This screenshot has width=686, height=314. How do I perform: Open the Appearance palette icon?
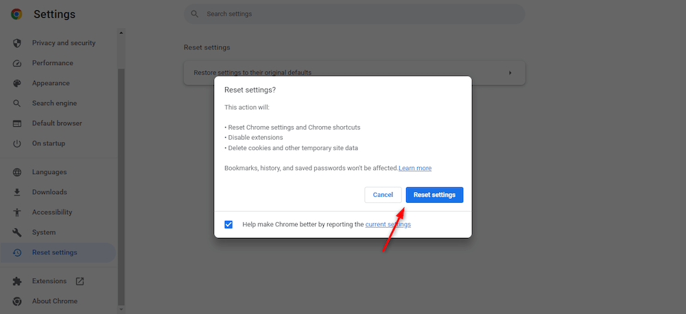[x=17, y=83]
